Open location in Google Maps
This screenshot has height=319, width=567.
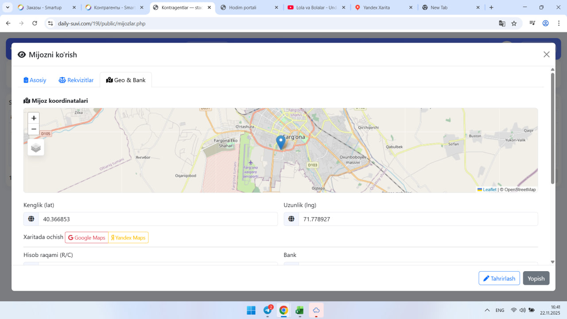87,238
